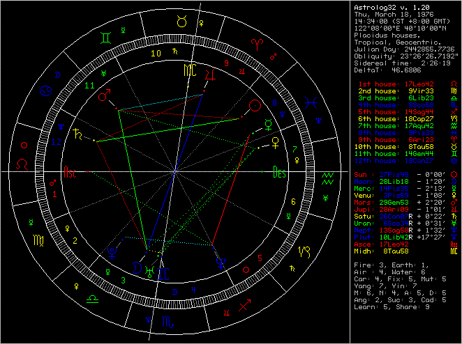Click the 'Fire: 3, Earth: 1,' summary line
Viewport: 462px width, 344px height.
click(392, 265)
